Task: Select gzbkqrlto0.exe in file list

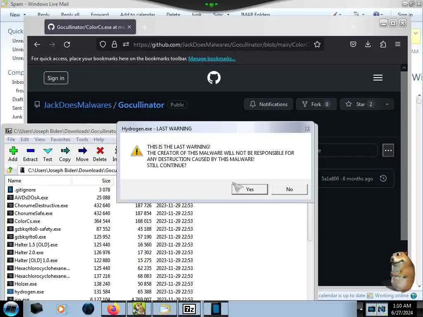Action: point(30,237)
